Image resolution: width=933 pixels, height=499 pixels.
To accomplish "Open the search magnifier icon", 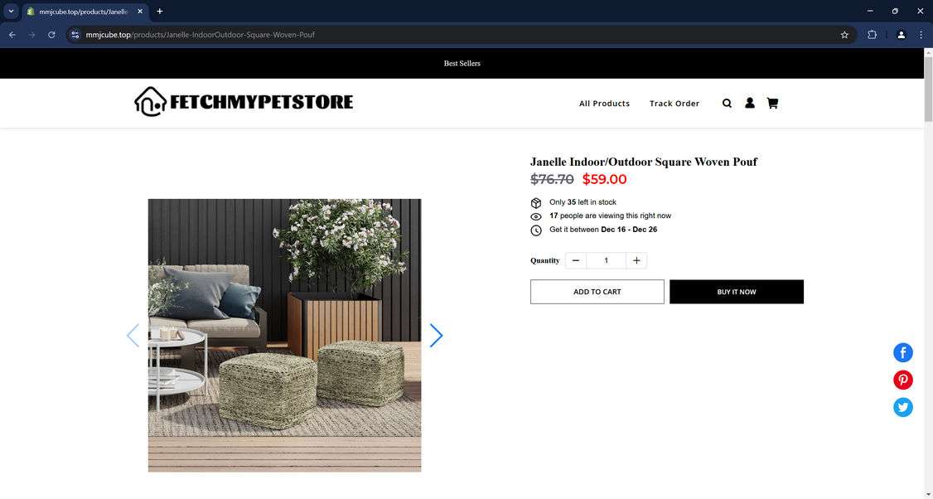I will tap(727, 104).
